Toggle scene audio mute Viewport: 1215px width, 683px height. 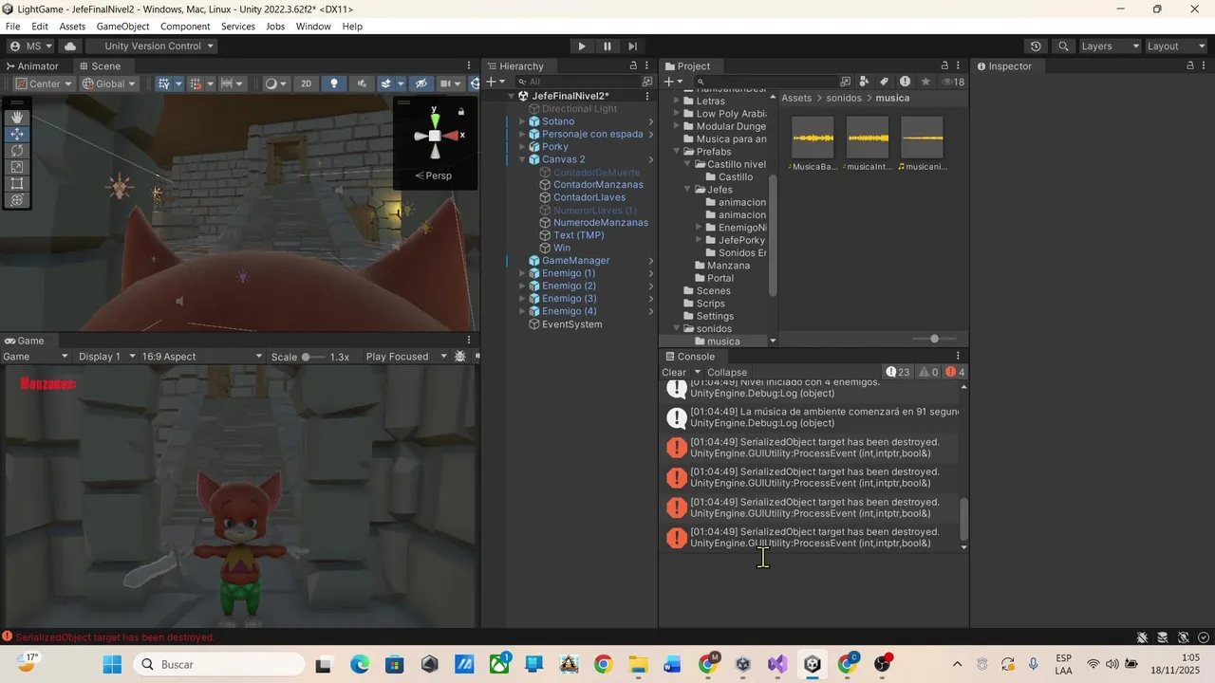pyautogui.click(x=360, y=83)
